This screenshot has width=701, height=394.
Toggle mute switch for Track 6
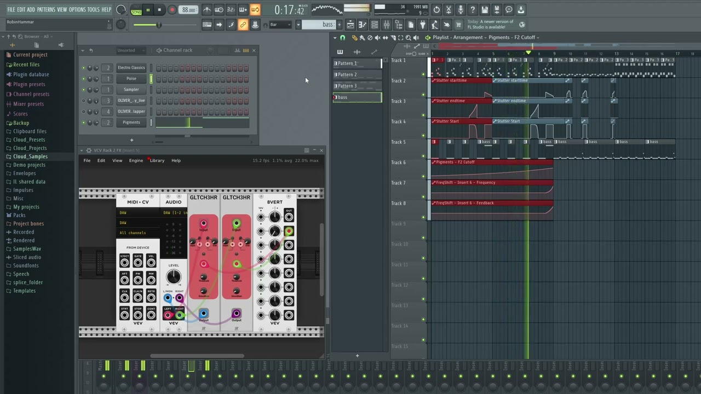click(x=423, y=176)
